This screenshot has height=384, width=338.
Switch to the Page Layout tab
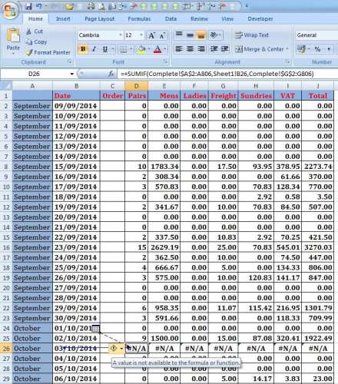tap(99, 18)
